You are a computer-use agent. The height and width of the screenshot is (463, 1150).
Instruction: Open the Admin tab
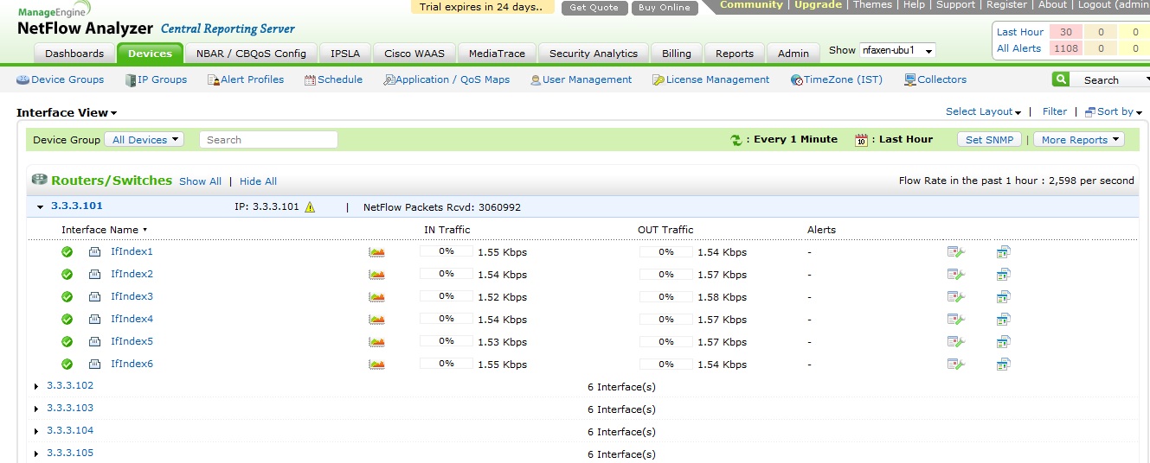(x=793, y=54)
